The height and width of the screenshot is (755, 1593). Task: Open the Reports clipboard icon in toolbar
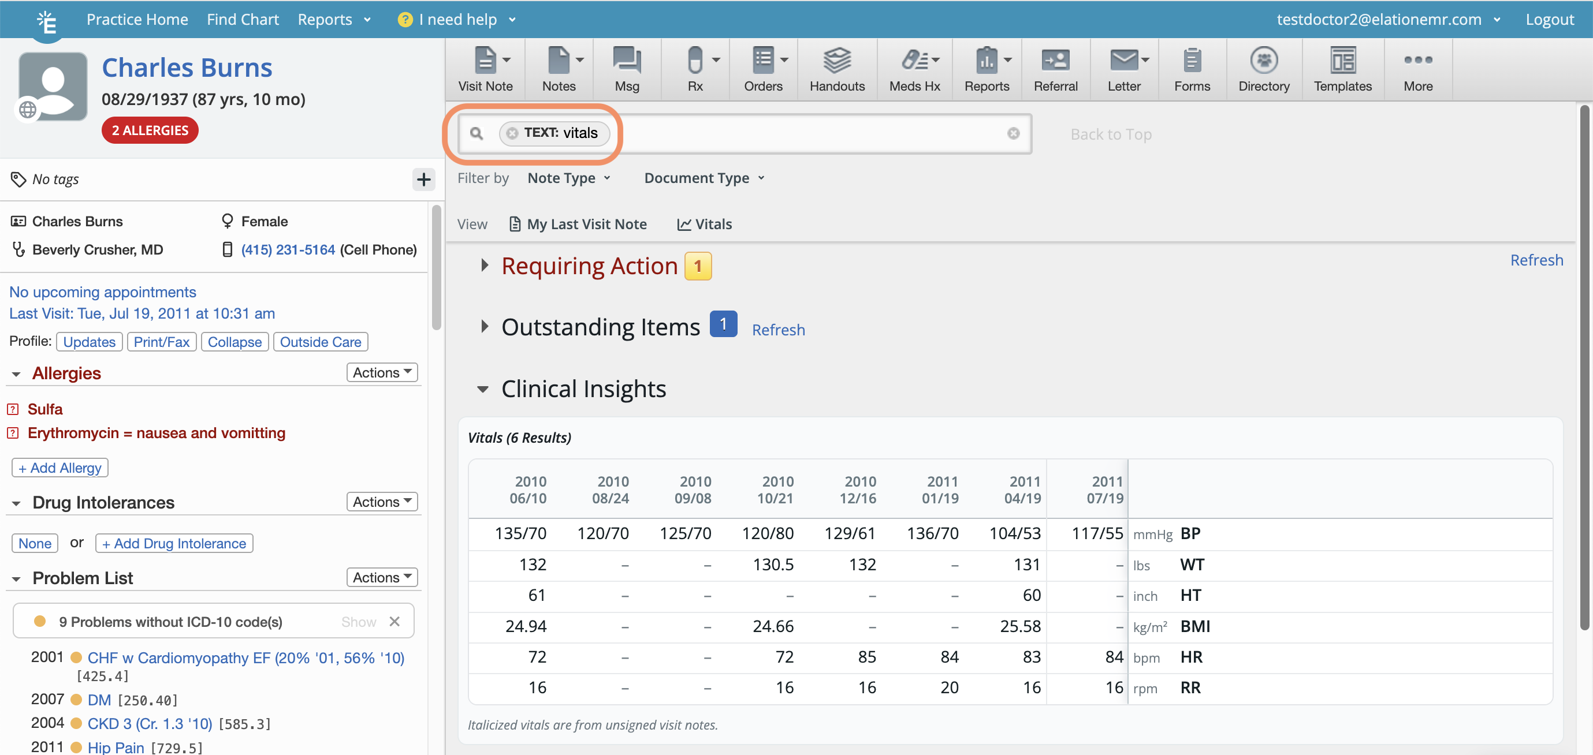click(x=987, y=69)
